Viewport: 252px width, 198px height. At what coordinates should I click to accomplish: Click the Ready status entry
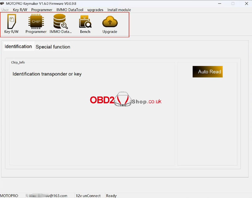point(112,195)
